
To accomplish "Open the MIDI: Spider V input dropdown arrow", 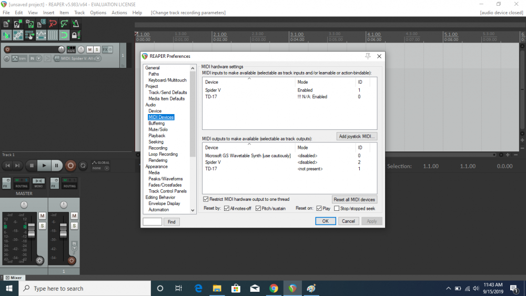I will pos(98,58).
